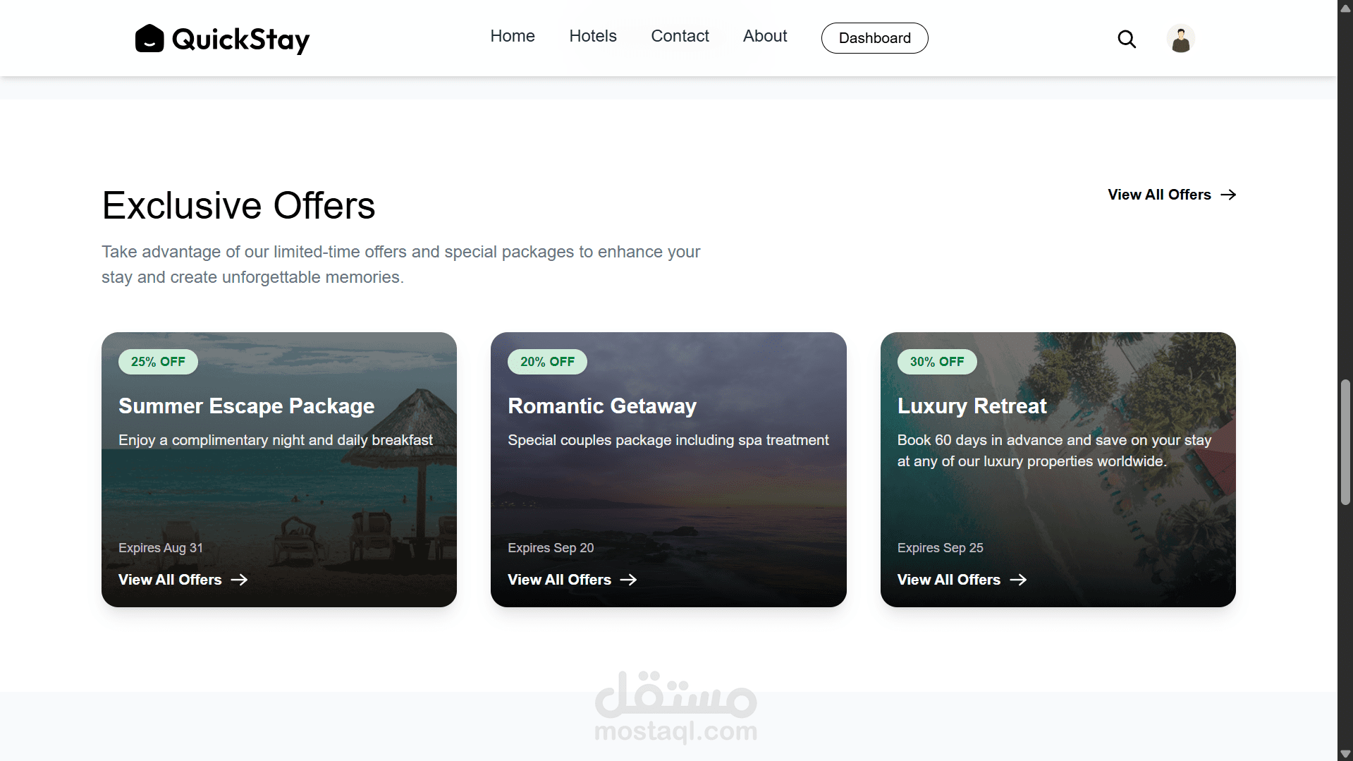Viewport: 1353px width, 761px height.
Task: Click the scrollbar up arrow
Action: tap(1345, 8)
